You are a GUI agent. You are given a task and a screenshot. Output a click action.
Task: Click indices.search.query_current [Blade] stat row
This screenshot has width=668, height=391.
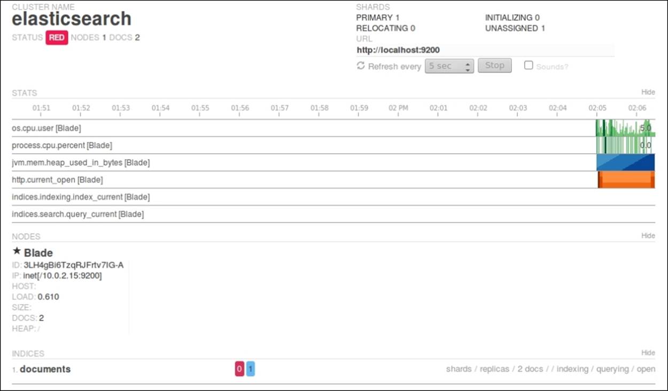click(x=333, y=214)
